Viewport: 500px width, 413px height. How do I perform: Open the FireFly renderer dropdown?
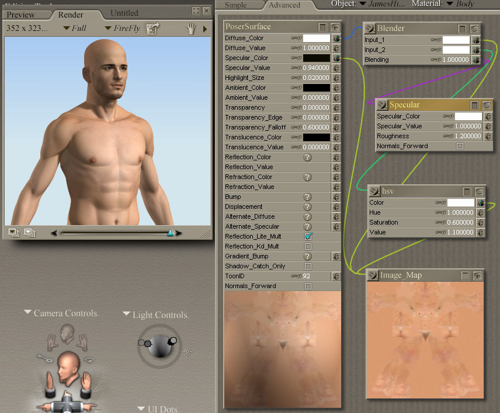[123, 28]
